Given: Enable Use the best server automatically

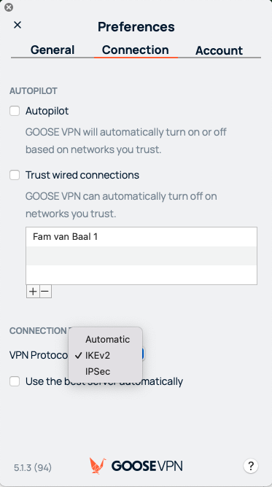Looking at the screenshot, I should click(15, 381).
